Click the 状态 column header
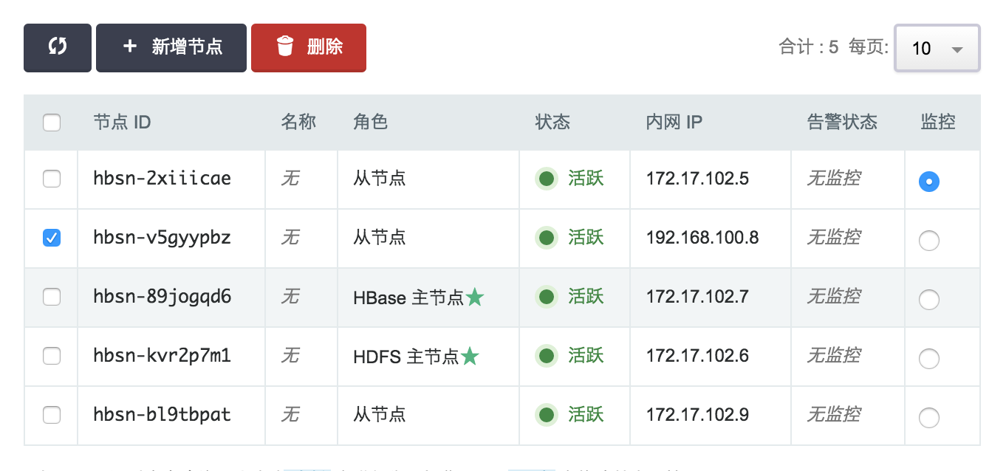Image resolution: width=1006 pixels, height=471 pixels. (x=552, y=123)
